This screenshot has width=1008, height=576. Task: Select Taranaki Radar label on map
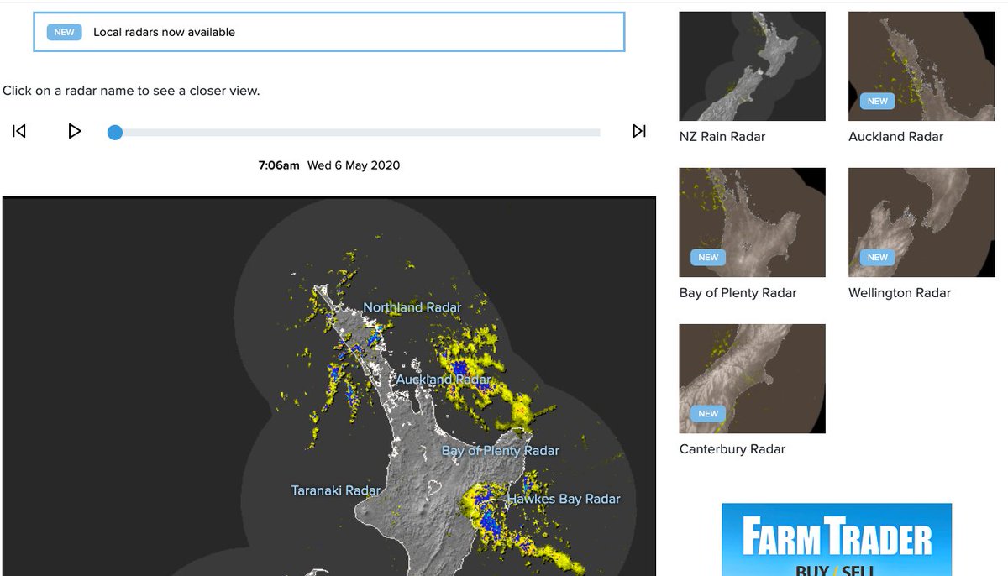click(336, 490)
